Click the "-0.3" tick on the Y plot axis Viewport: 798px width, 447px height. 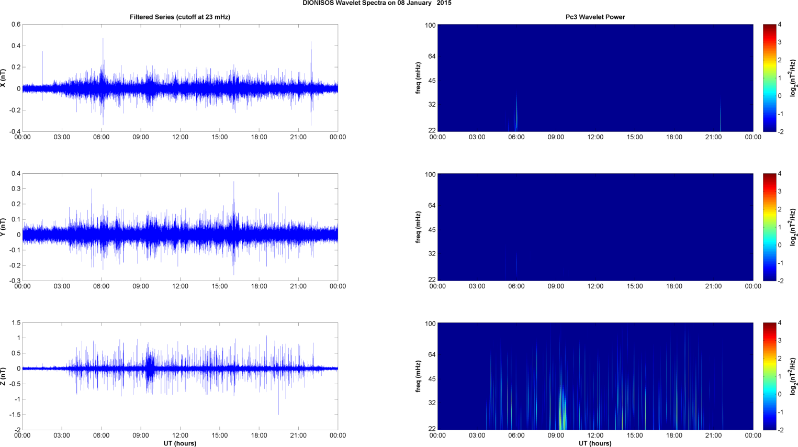15,281
